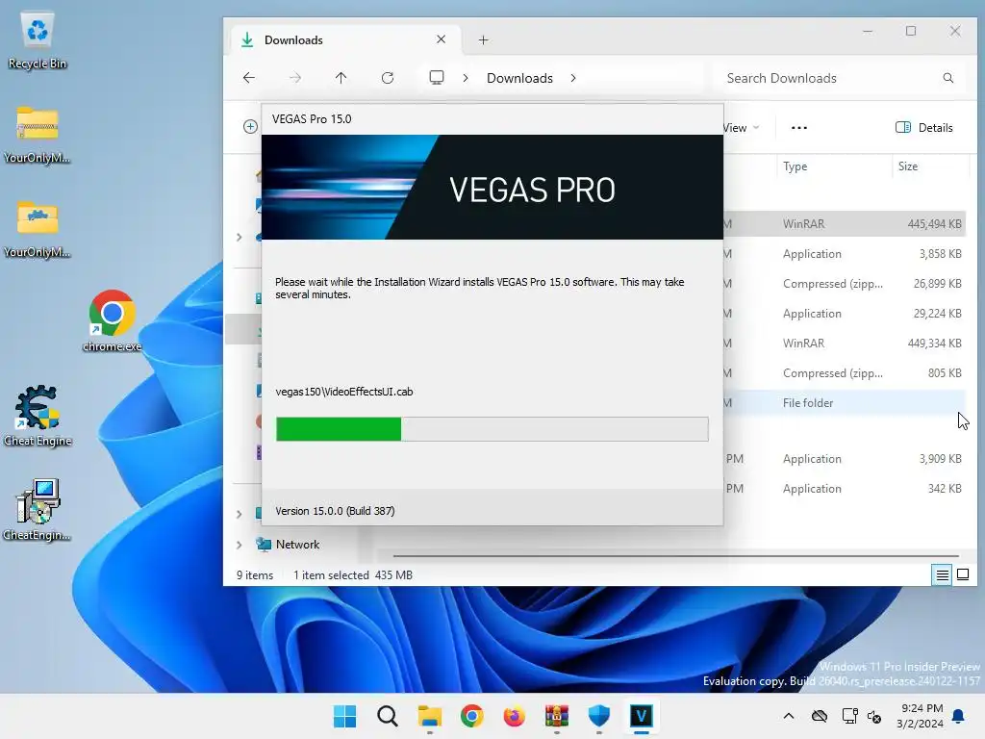Screen dimensions: 985x739
Task: Select the File folder row
Action: [845, 403]
